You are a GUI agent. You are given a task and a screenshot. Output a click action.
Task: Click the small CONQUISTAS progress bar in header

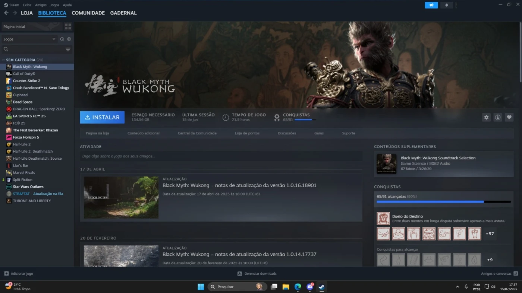tap(305, 120)
